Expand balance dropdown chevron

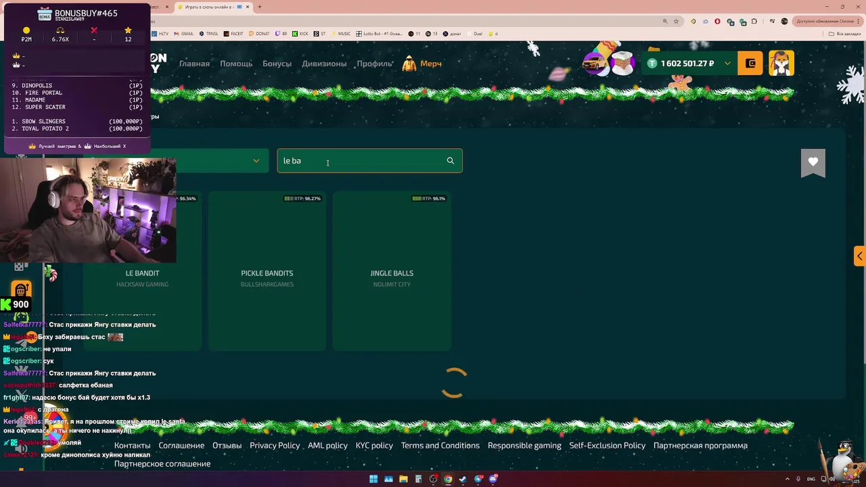tap(727, 64)
